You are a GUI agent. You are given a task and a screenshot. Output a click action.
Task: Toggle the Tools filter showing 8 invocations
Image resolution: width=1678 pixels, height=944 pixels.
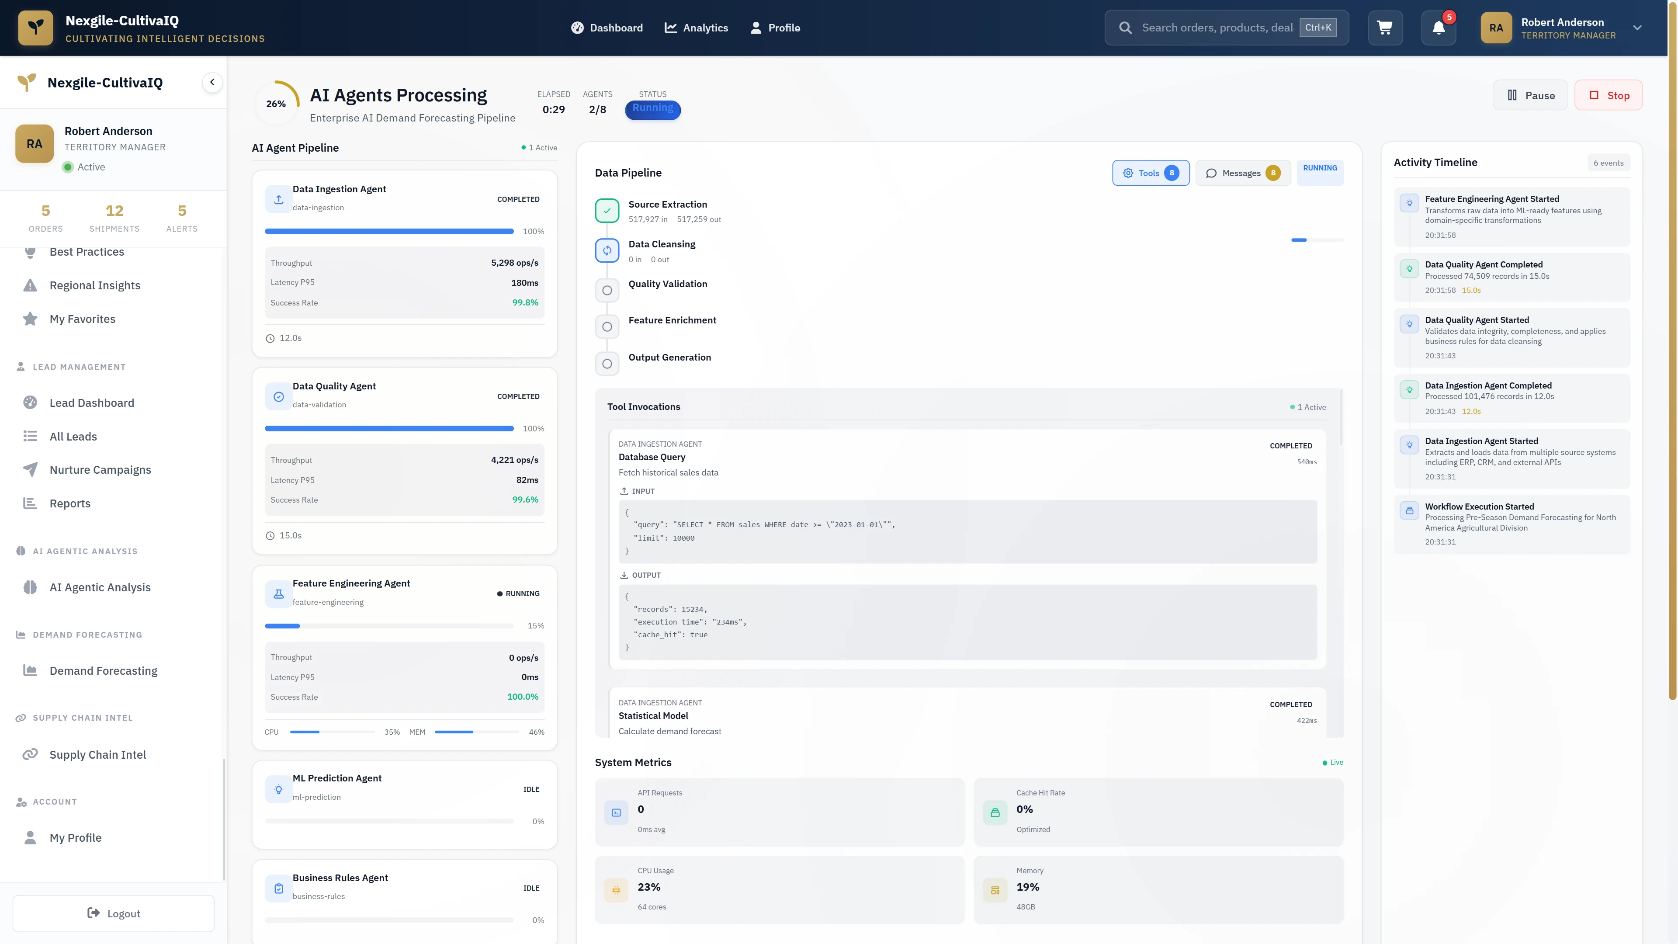tap(1151, 173)
